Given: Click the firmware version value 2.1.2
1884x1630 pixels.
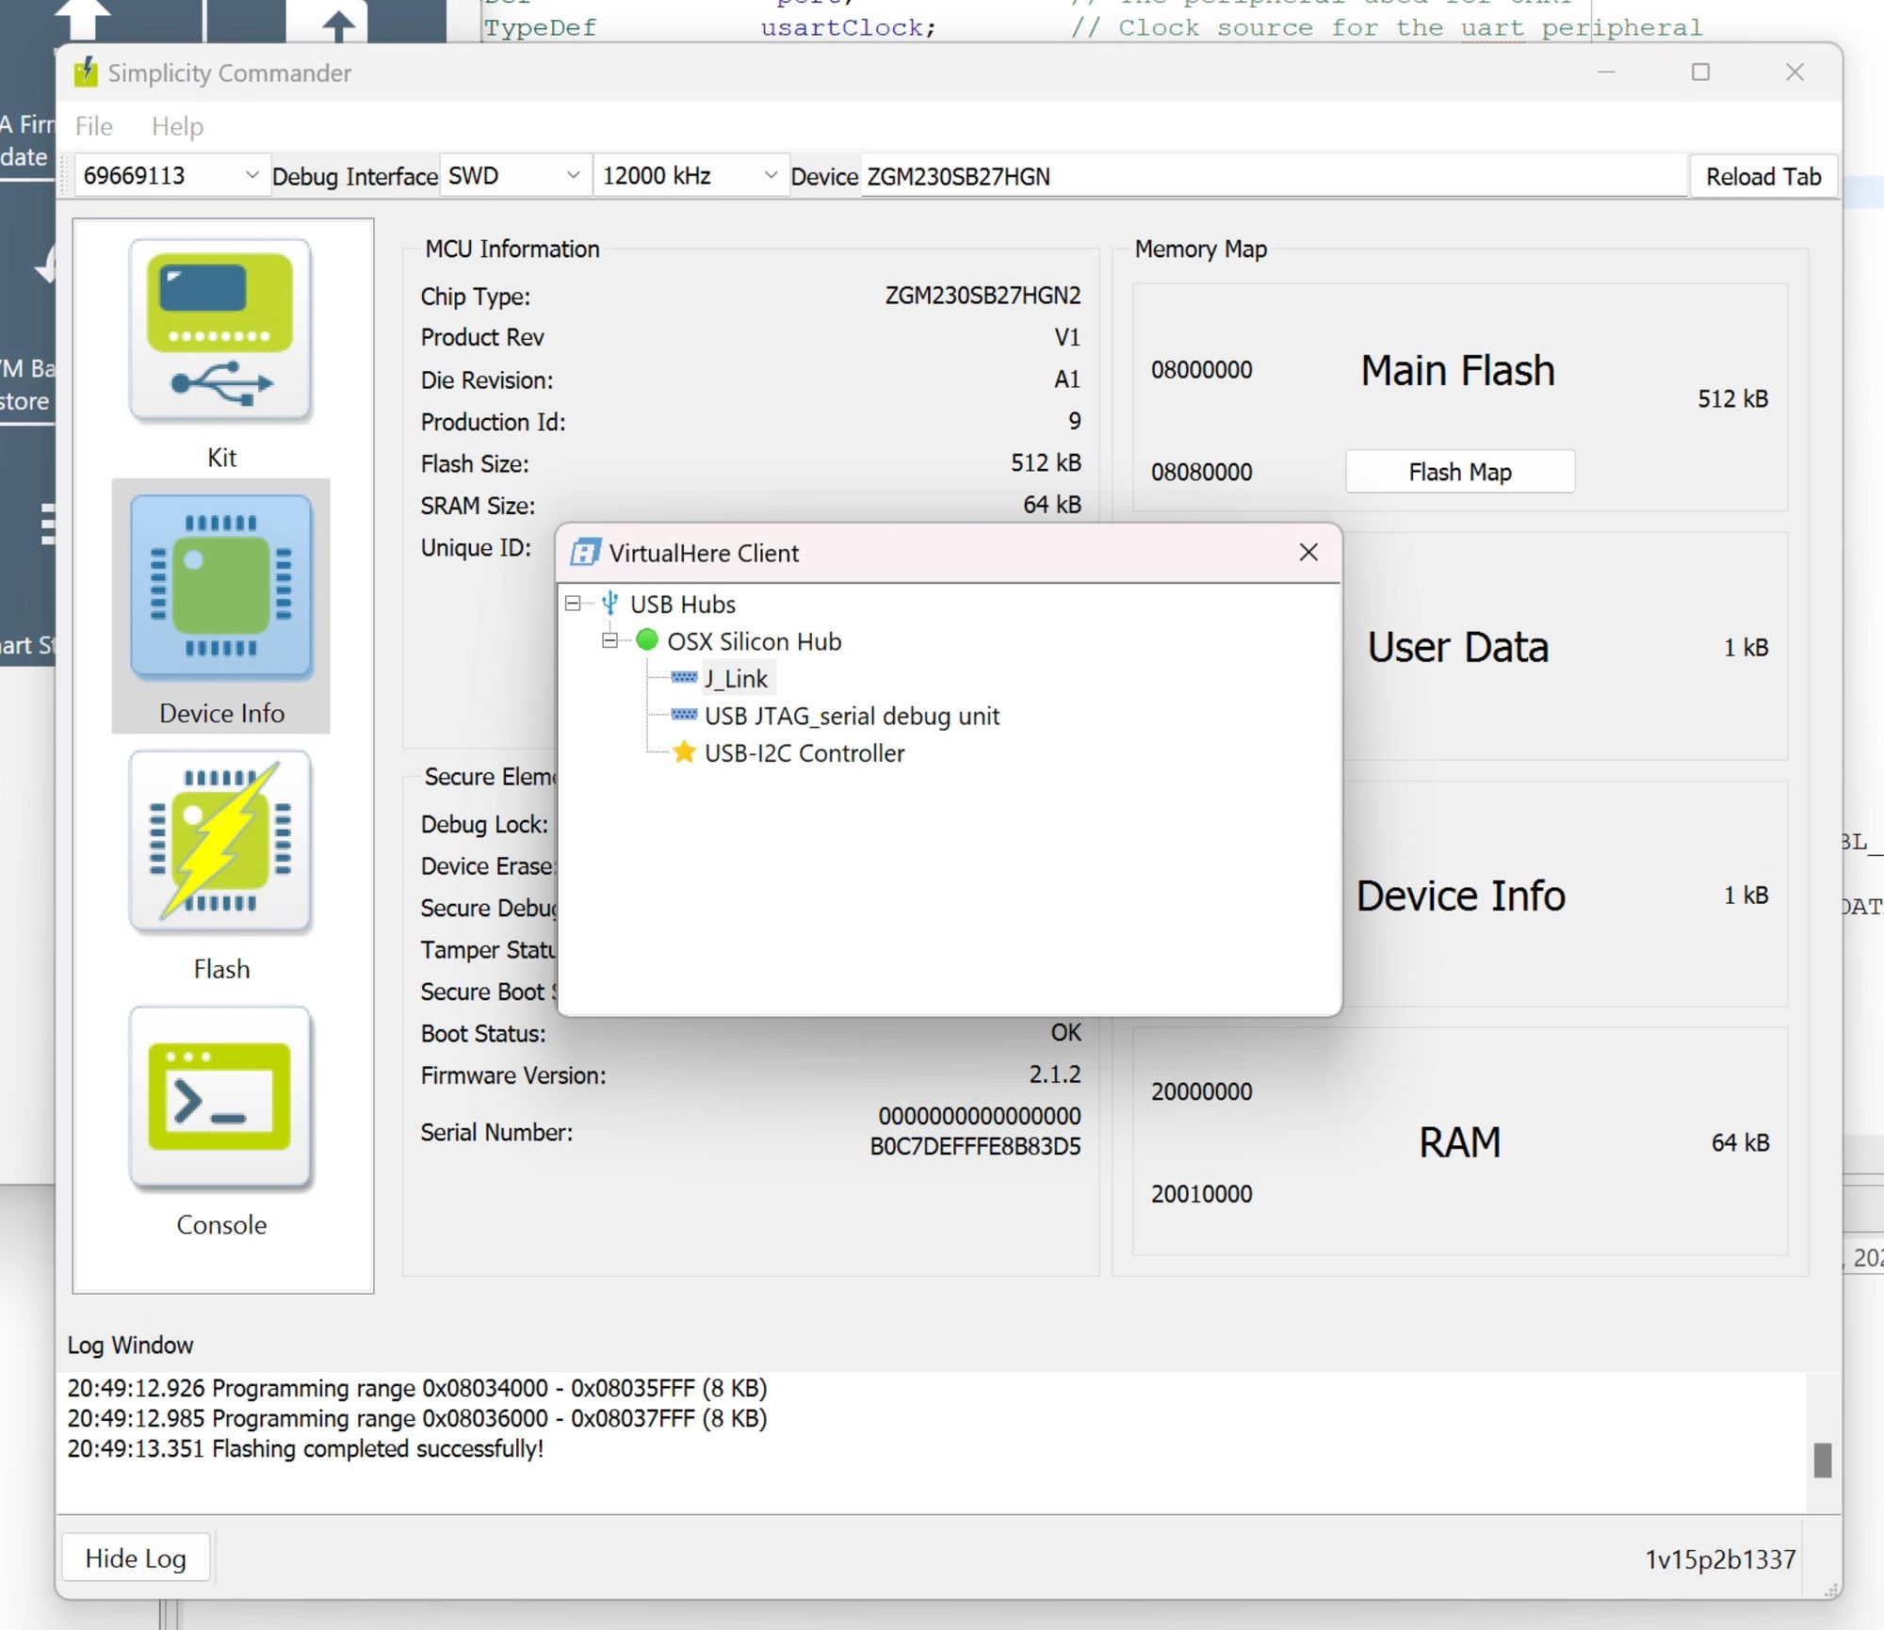Looking at the screenshot, I should (1054, 1073).
